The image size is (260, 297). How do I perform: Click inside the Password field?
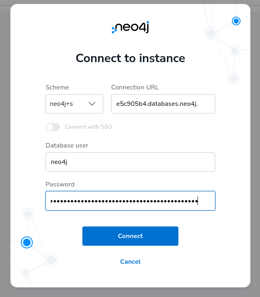point(130,201)
